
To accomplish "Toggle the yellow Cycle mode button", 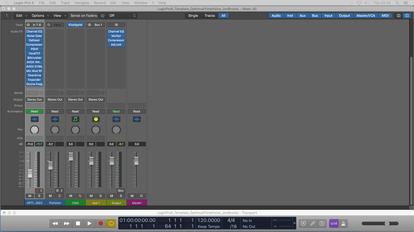I will [x=111, y=223].
